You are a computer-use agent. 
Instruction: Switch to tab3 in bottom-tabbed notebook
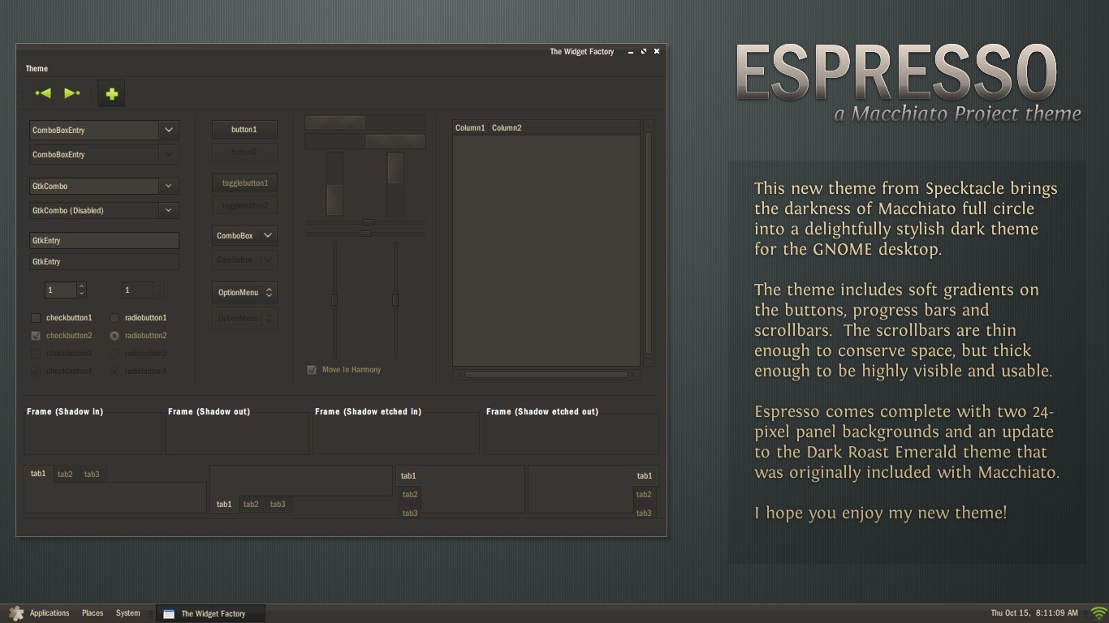click(278, 505)
